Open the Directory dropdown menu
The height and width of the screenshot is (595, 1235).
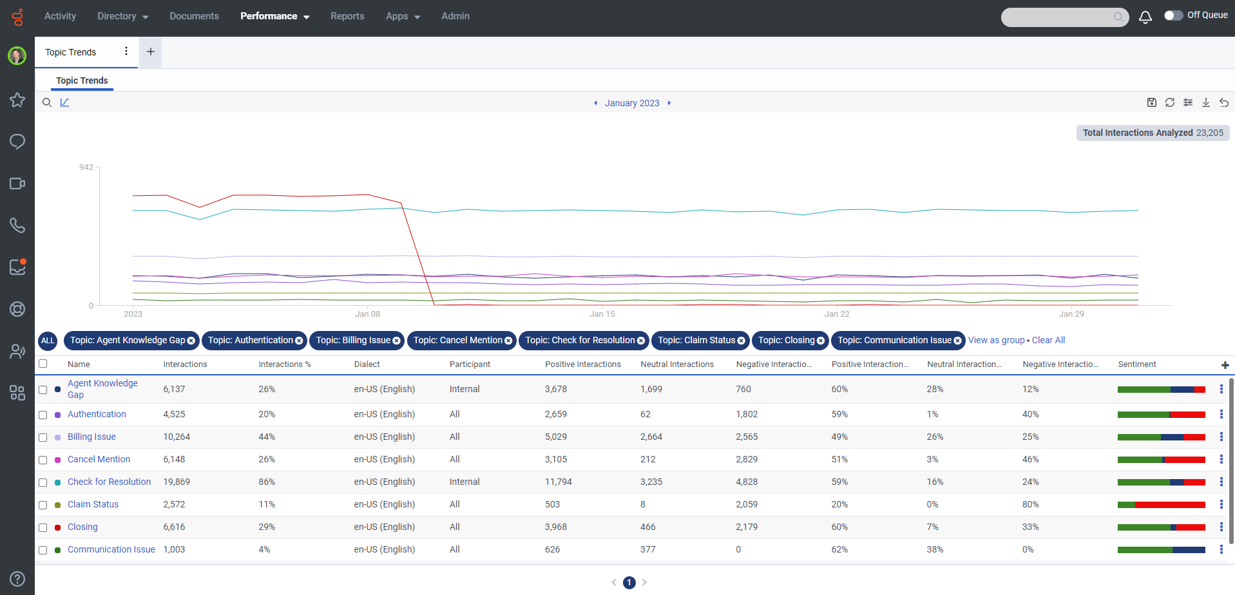coord(122,16)
